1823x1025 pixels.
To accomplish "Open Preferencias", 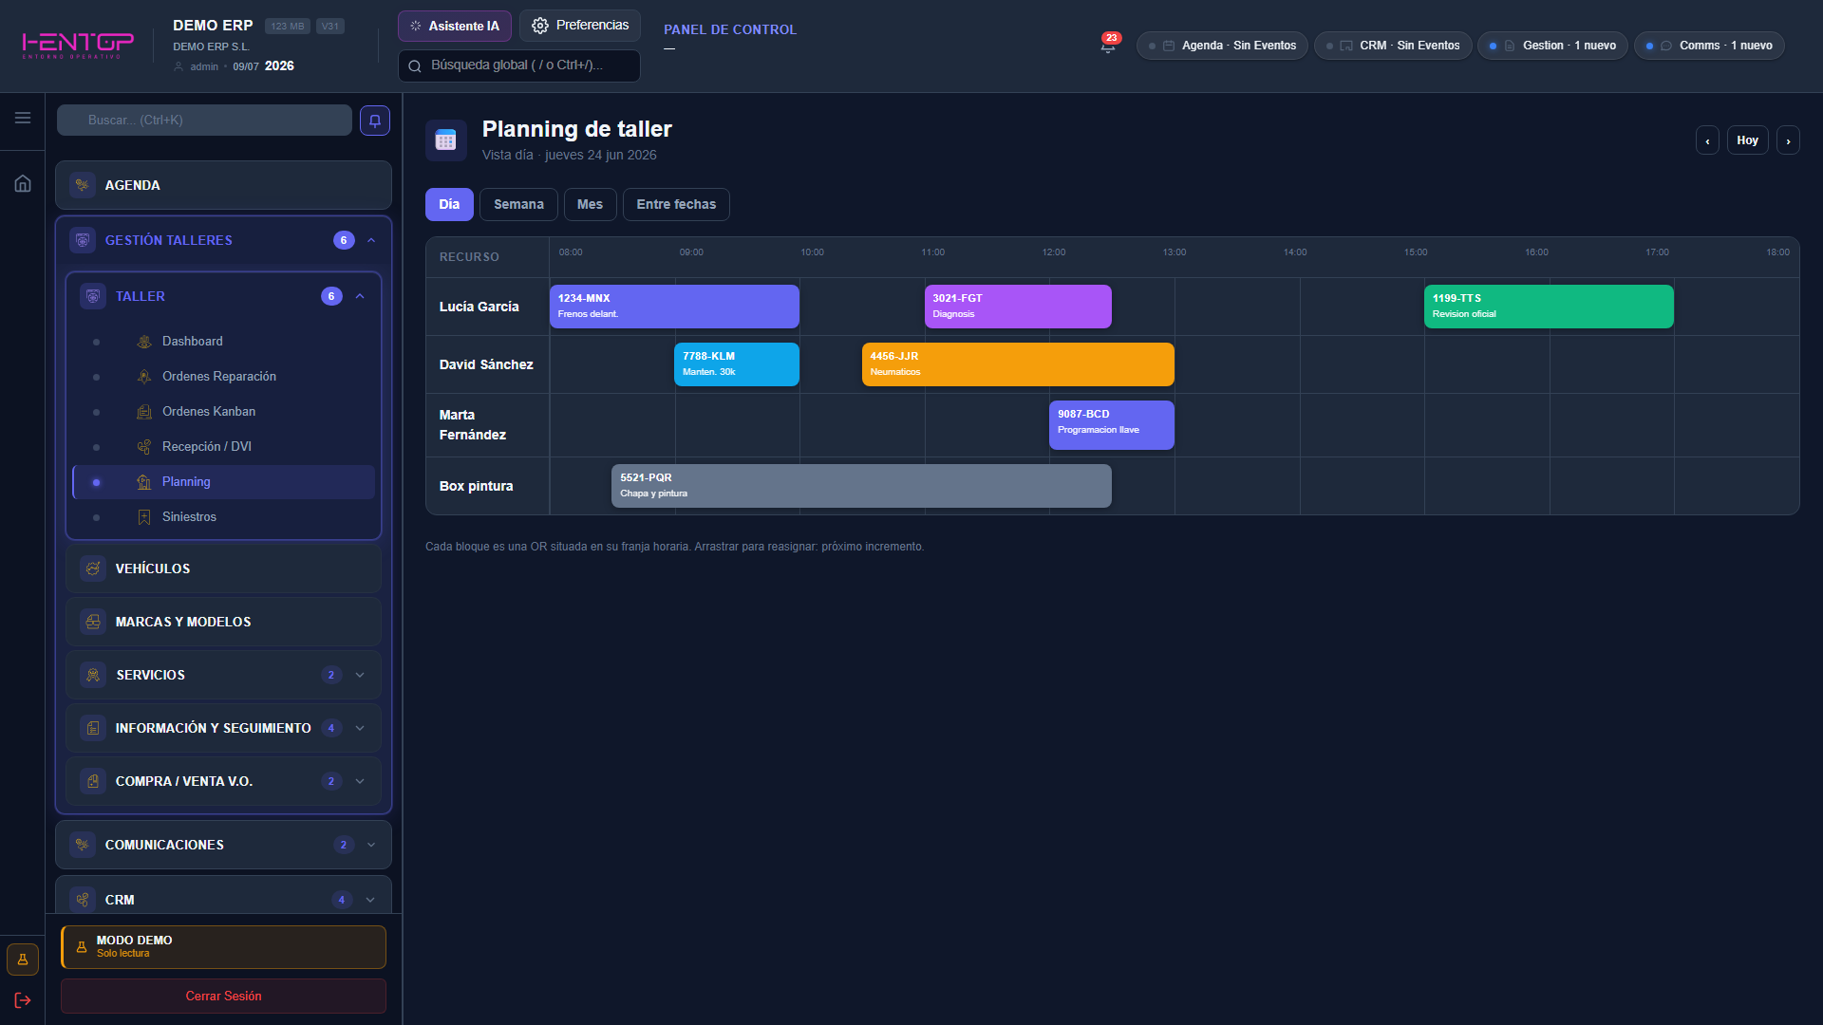I will click(x=580, y=26).
